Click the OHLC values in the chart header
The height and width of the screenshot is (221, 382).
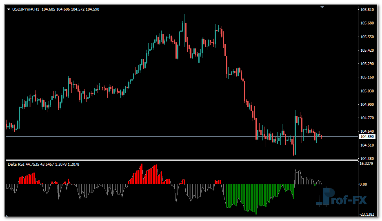[70, 9]
